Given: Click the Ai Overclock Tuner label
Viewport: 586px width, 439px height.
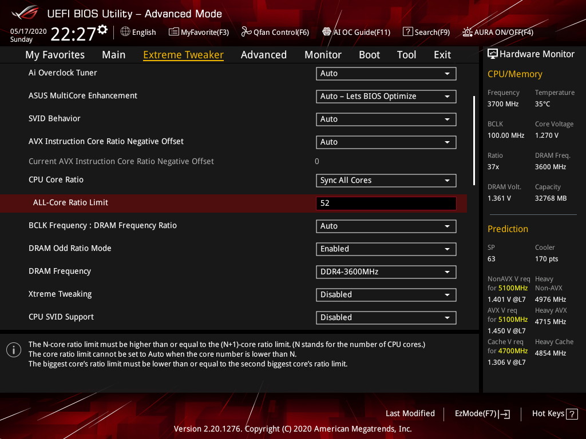Looking at the screenshot, I should pos(63,73).
